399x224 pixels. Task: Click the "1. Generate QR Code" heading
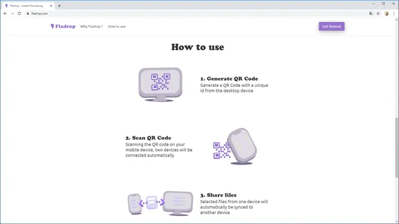[x=229, y=78]
